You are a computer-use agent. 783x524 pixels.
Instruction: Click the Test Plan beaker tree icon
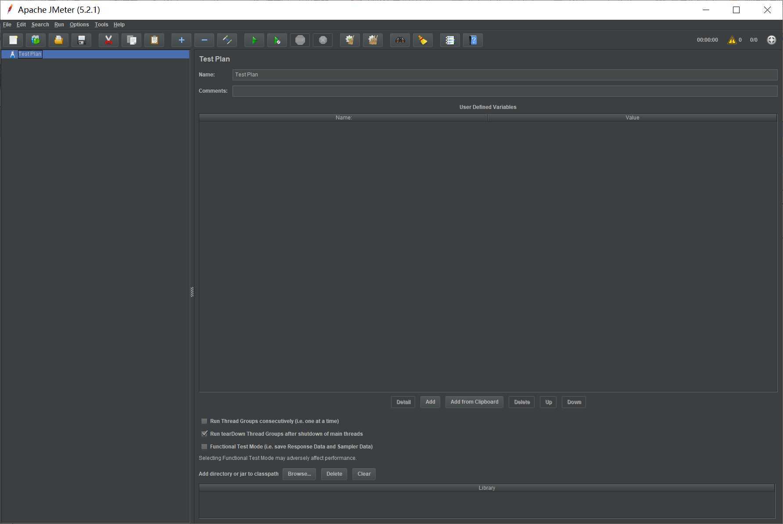click(12, 54)
